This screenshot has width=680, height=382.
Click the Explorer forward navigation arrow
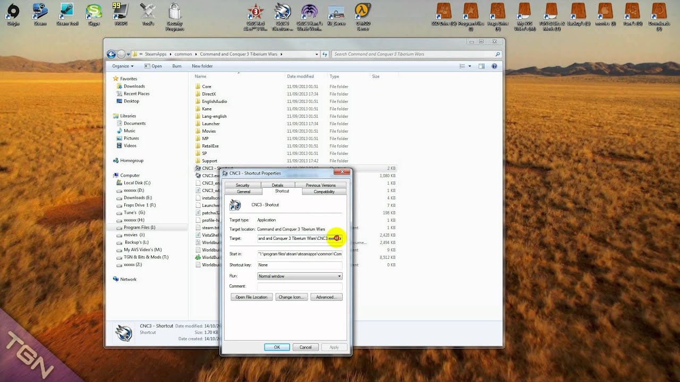(121, 54)
